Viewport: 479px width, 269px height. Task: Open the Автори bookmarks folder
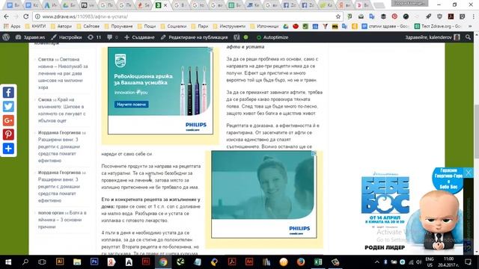coord(61,27)
